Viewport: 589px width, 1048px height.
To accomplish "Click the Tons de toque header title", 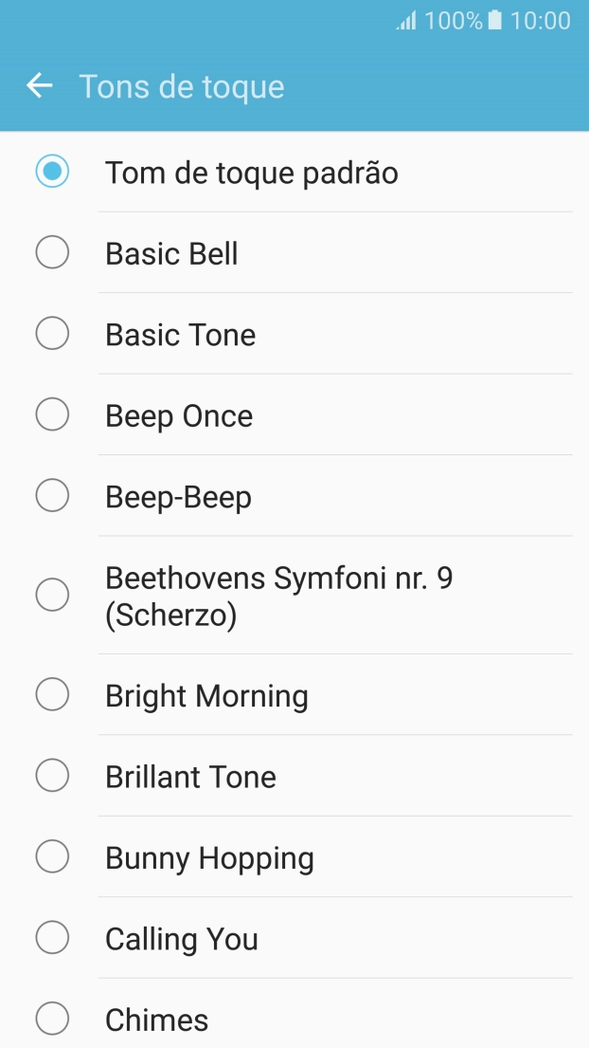I will 182,86.
